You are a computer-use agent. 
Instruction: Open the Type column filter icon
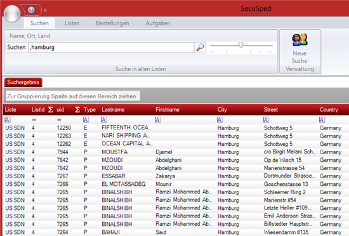[86, 120]
